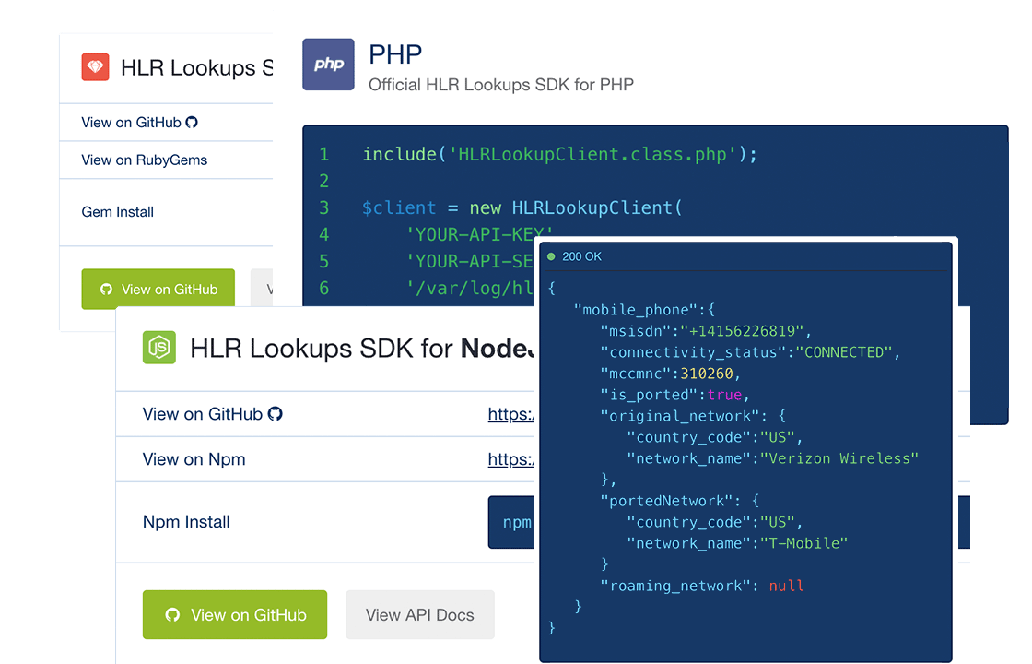Click 'View on Npm' row label
This screenshot has height=664, width=1032.
[x=194, y=459]
